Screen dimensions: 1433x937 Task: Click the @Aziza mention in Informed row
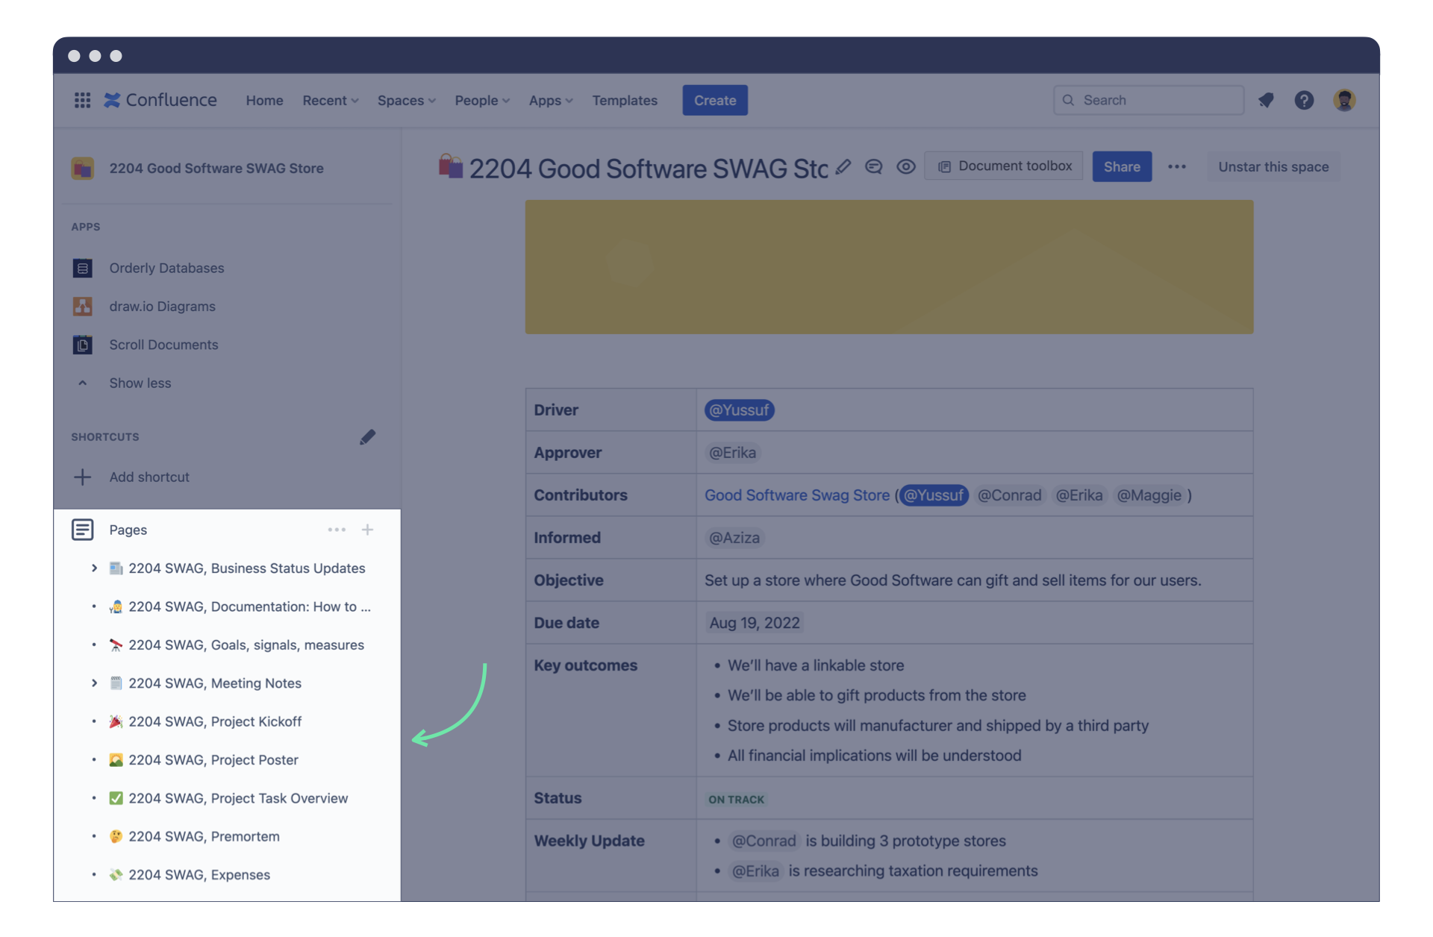(734, 538)
